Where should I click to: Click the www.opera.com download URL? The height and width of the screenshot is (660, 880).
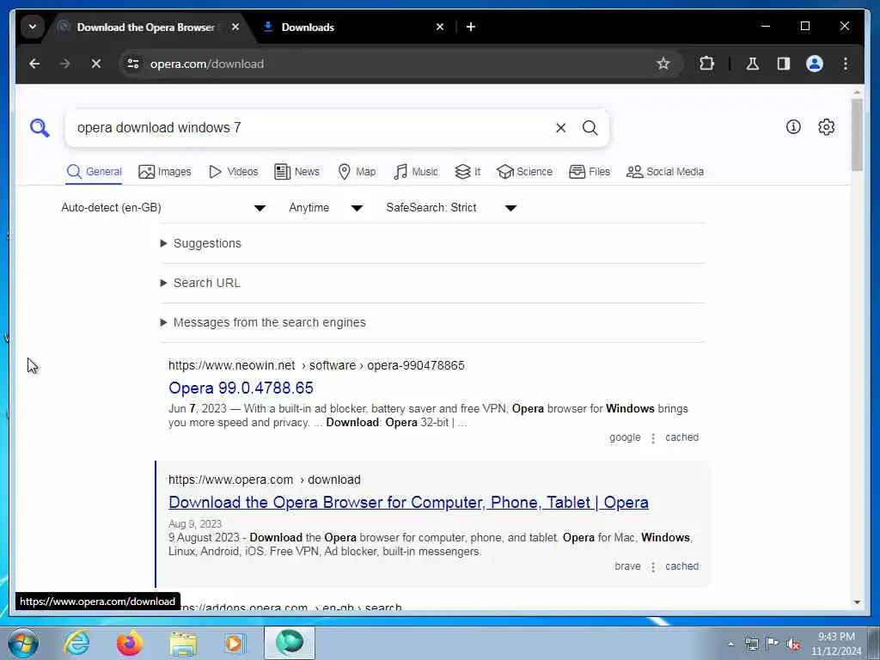(x=265, y=480)
